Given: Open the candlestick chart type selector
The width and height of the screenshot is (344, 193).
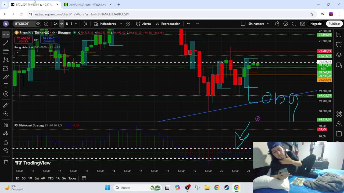Looking at the screenshot, I should click(85, 24).
